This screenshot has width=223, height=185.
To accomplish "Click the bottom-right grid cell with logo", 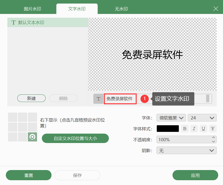I will (x=32, y=137).
